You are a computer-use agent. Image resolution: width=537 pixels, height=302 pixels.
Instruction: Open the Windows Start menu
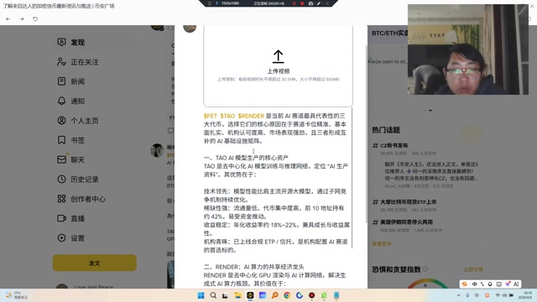201,295
